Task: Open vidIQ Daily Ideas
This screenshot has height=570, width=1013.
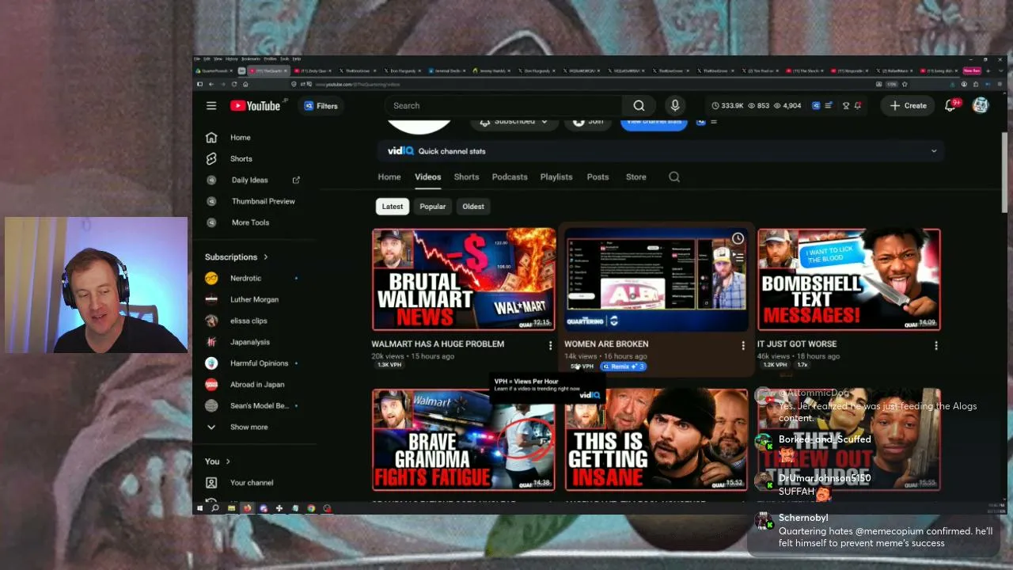Action: (249, 180)
